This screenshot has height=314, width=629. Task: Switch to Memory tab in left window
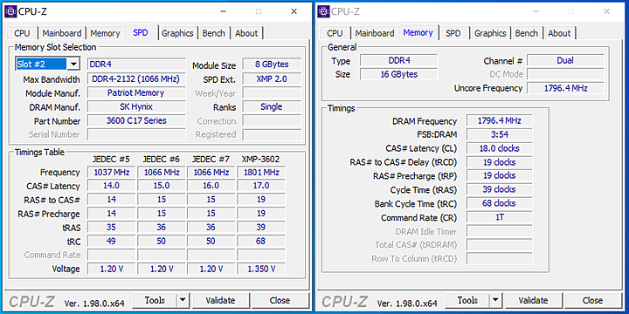click(x=105, y=33)
